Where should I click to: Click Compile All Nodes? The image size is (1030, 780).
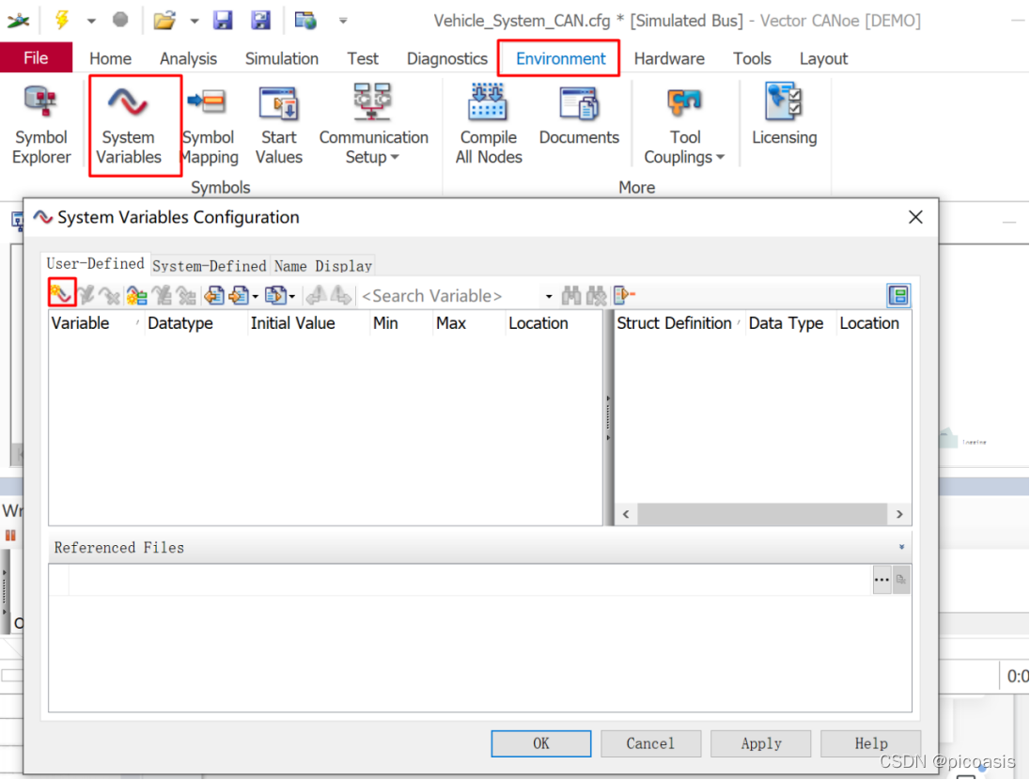point(489,125)
